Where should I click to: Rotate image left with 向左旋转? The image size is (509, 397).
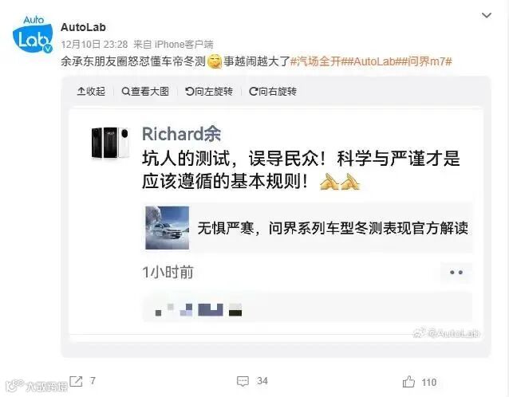(x=209, y=92)
